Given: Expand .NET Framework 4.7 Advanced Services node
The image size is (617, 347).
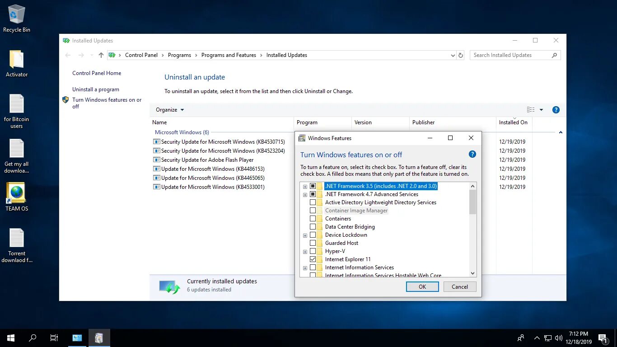Looking at the screenshot, I should [x=305, y=195].
